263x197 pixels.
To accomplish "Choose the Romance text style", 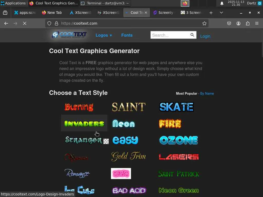I will pos(77,173).
